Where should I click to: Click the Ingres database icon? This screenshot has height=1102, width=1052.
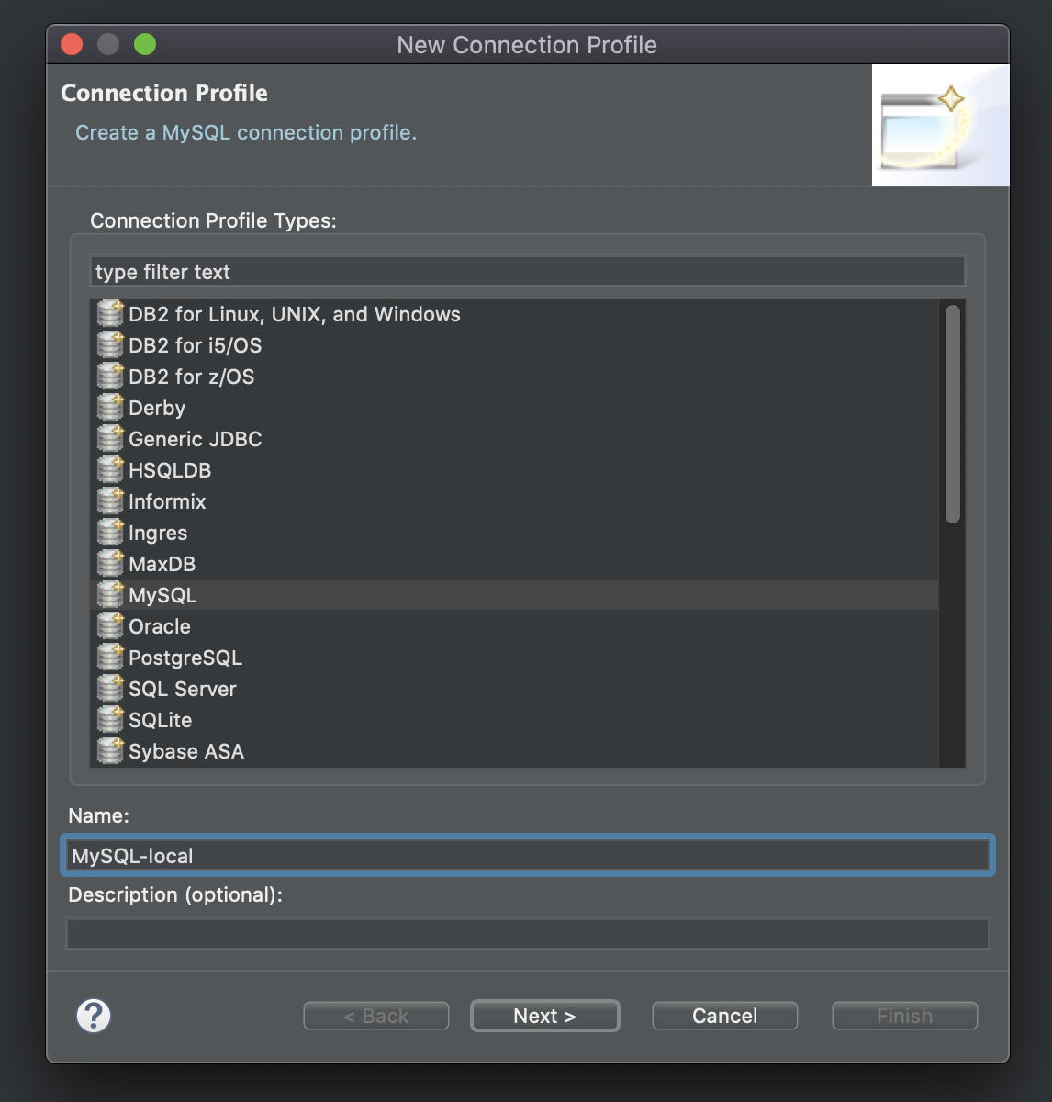click(110, 533)
